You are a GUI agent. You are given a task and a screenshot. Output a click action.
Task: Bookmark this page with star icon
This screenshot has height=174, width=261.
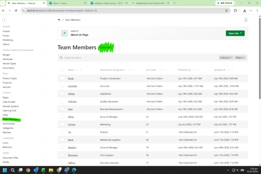point(226,11)
